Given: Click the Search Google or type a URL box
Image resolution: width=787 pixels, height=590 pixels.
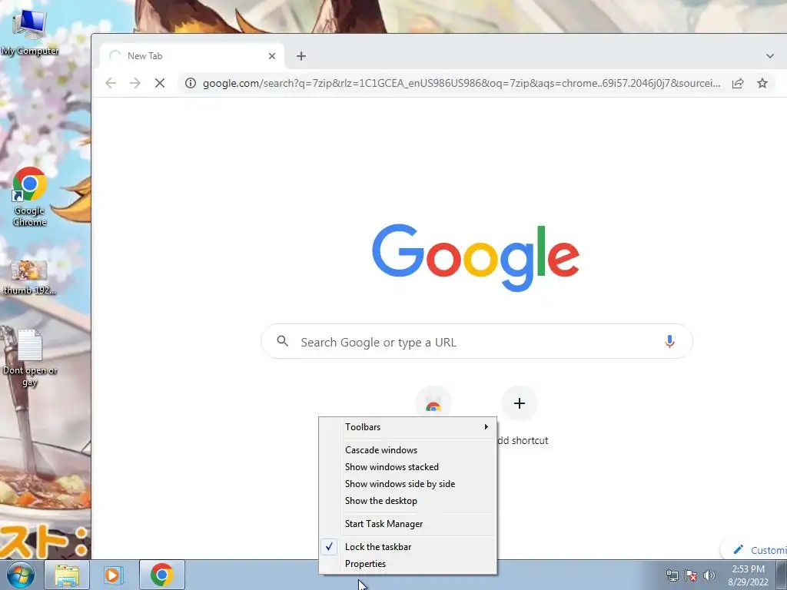Looking at the screenshot, I should point(477,342).
